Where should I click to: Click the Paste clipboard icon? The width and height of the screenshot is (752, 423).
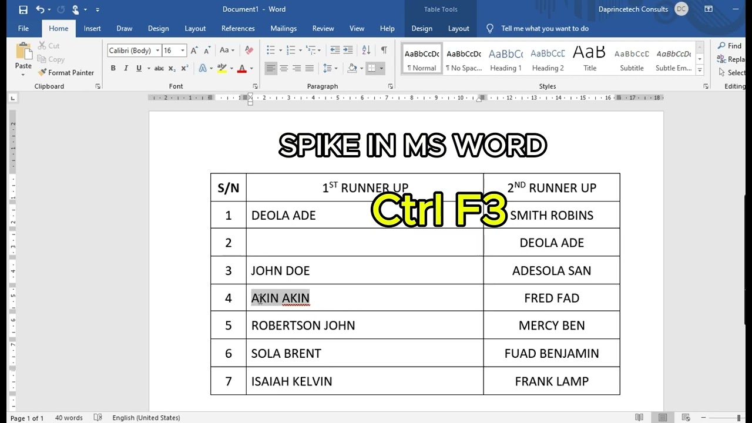(23, 51)
